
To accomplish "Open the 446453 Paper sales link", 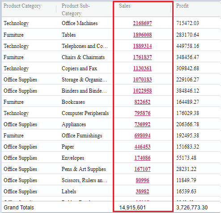I will click(x=142, y=147).
